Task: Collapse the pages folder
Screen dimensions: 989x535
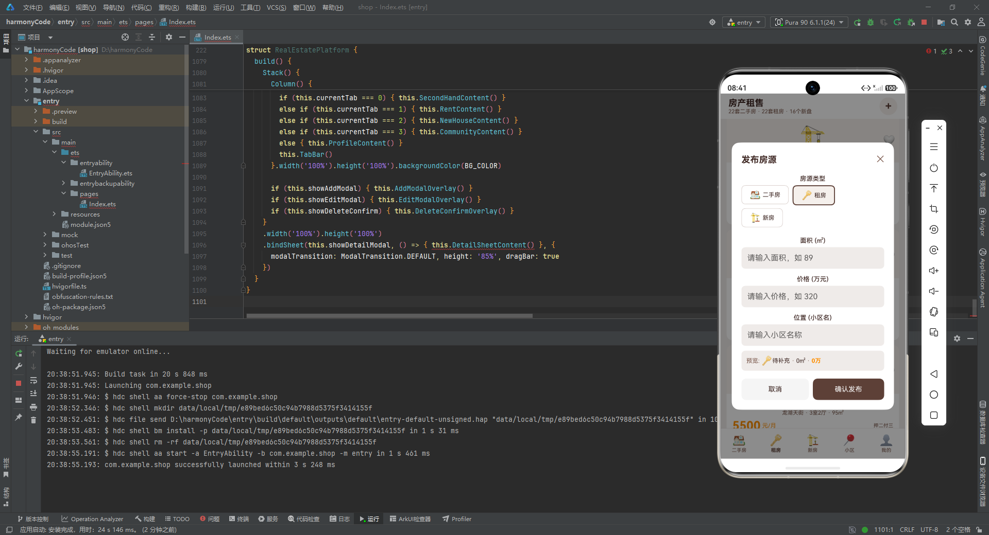Action: click(63, 193)
